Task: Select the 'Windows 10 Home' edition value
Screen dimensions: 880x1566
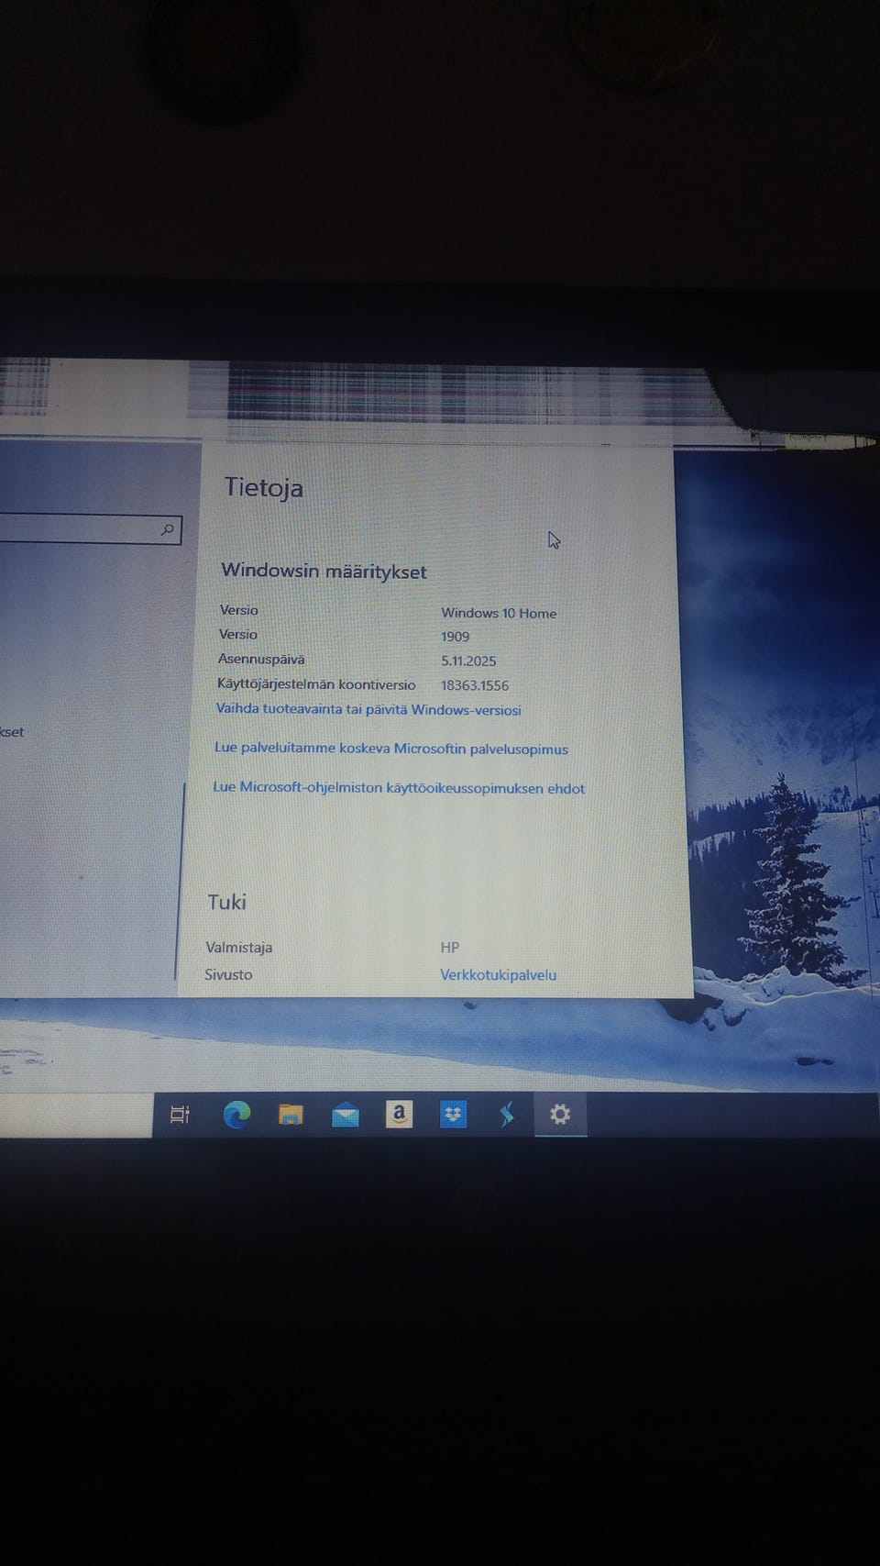Action: (x=499, y=613)
